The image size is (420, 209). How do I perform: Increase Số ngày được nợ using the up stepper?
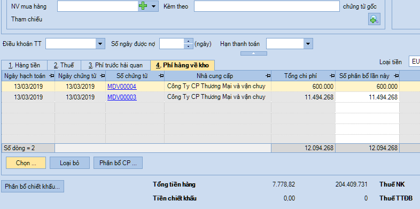(x=188, y=41)
